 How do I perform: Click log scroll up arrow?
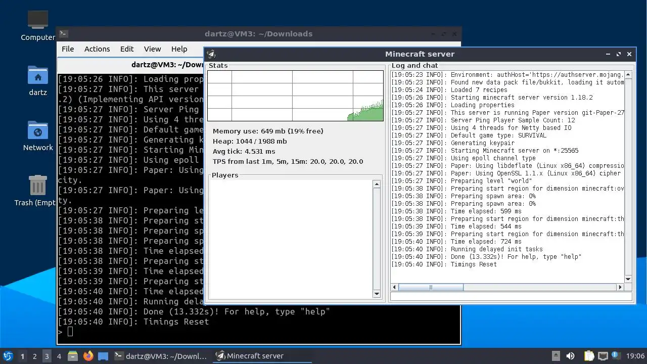[628, 75]
